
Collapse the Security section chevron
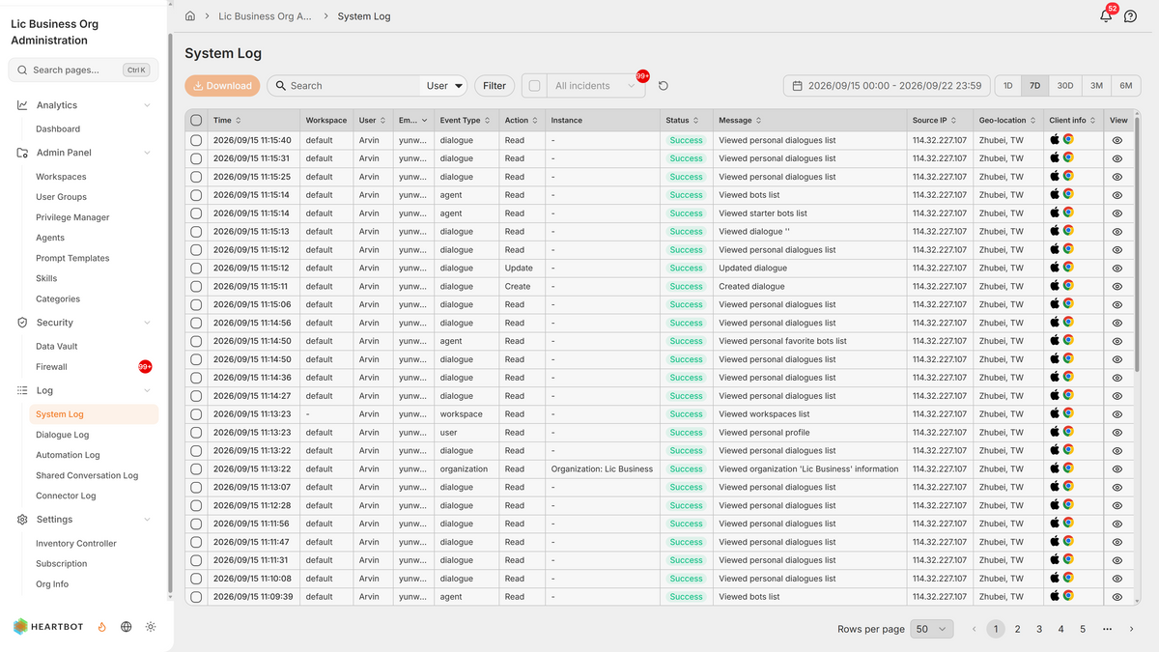point(147,323)
